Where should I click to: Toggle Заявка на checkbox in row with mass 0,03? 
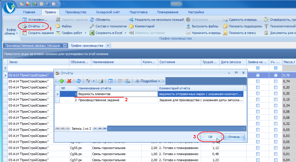point(258,136)
